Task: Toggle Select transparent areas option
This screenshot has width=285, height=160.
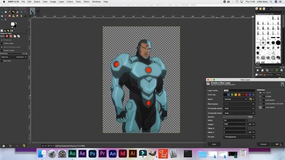Action: pyautogui.click(x=2, y=47)
